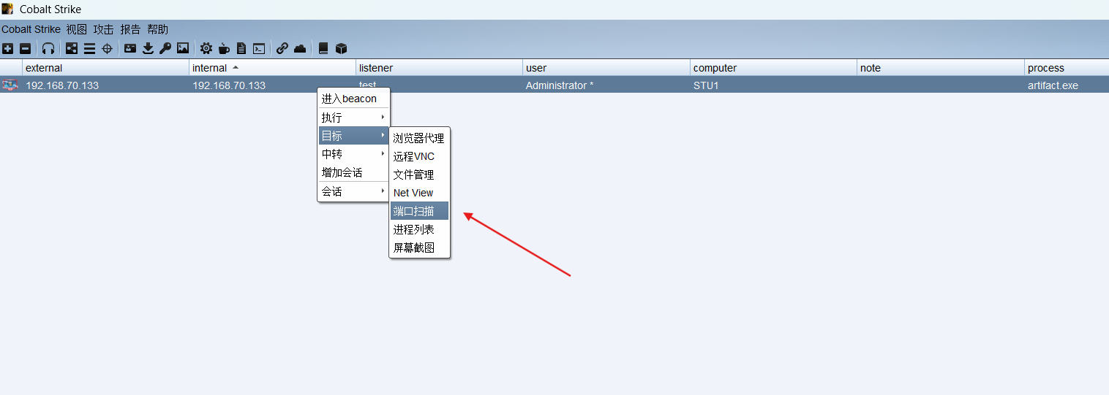Open 进程列表 from the submenu
1109x395 pixels.
(419, 229)
